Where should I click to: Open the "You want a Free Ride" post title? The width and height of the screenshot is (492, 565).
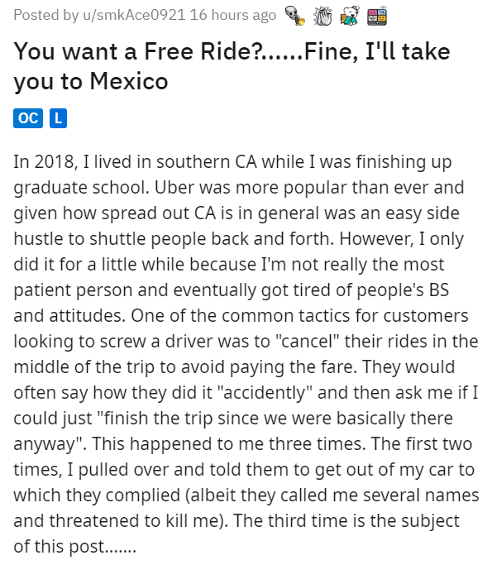(232, 66)
